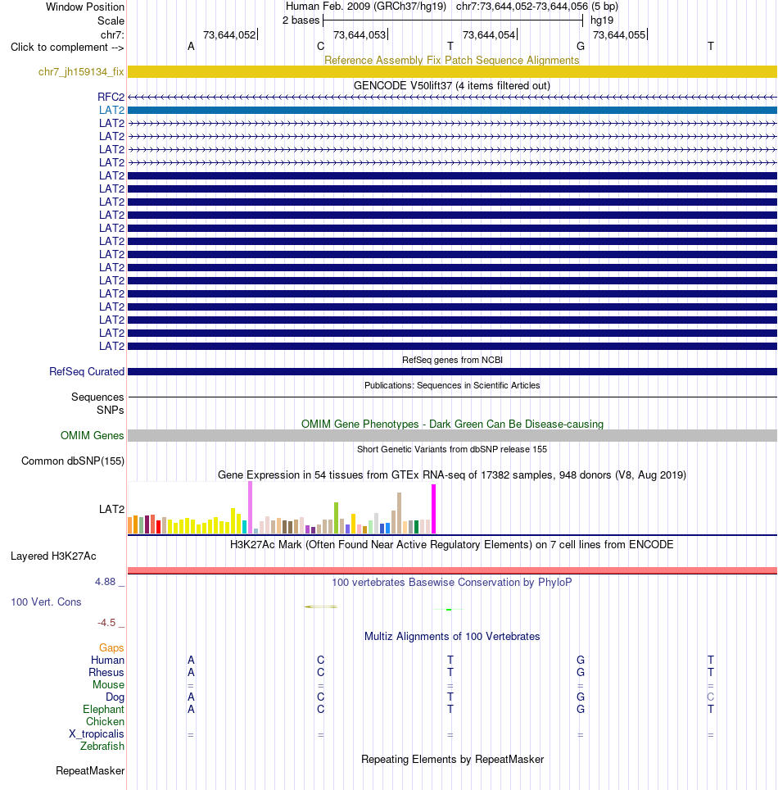Open Repeating Elements by RepeatMasker title
778x790 pixels.
[x=452, y=760]
